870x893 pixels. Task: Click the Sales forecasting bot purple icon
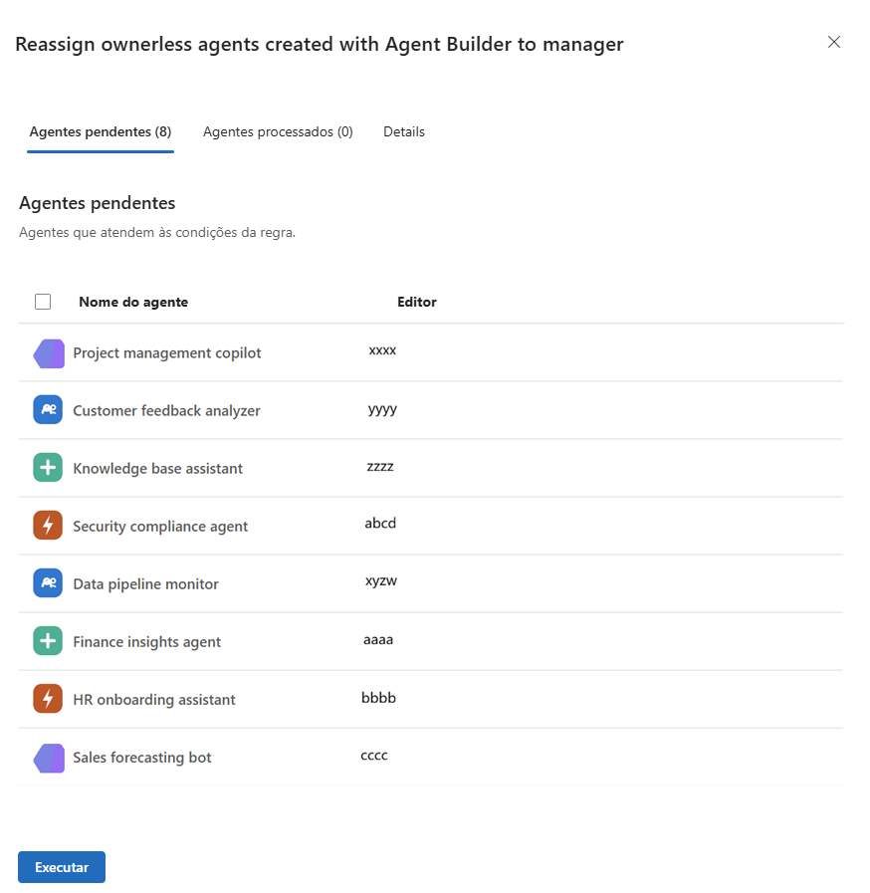(x=49, y=758)
